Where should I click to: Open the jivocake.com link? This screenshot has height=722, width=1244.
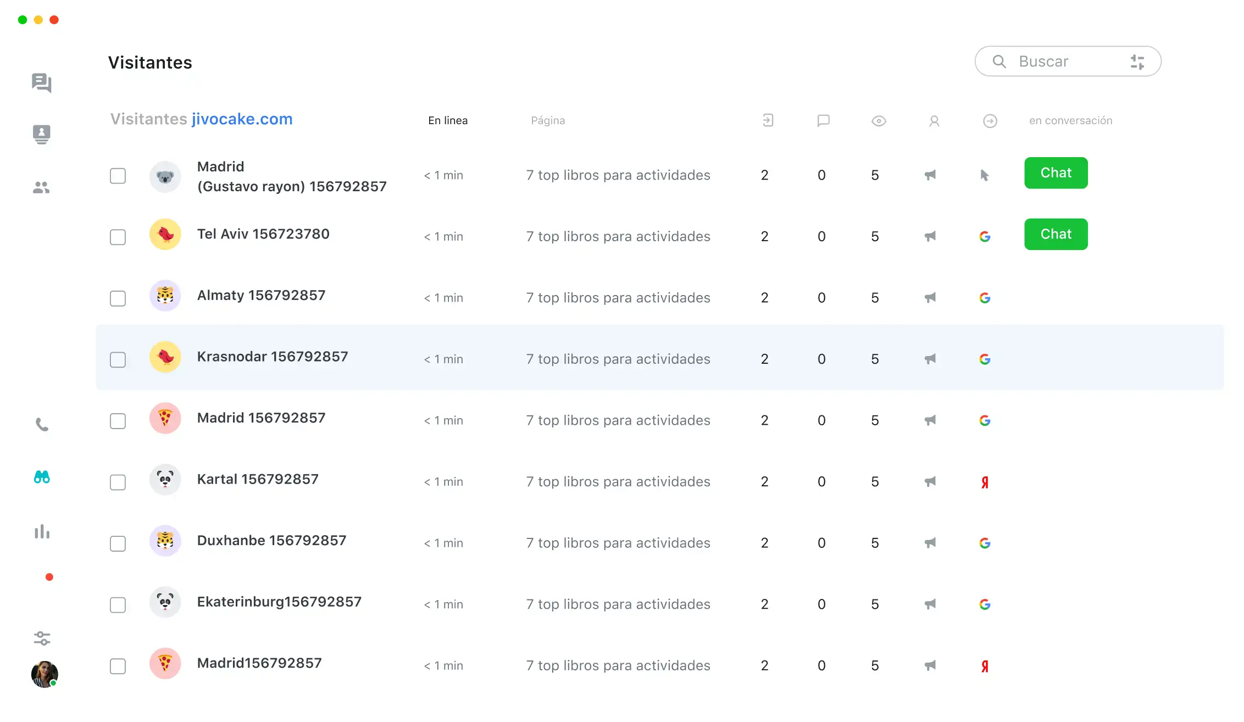pyautogui.click(x=242, y=119)
